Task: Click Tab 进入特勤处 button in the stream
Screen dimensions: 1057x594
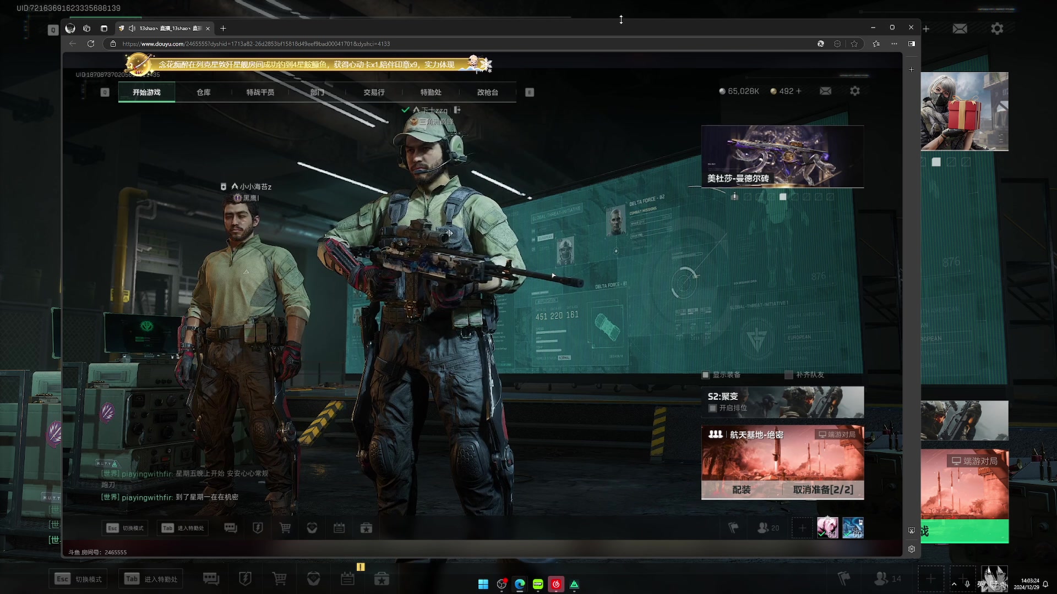Action: (x=183, y=528)
